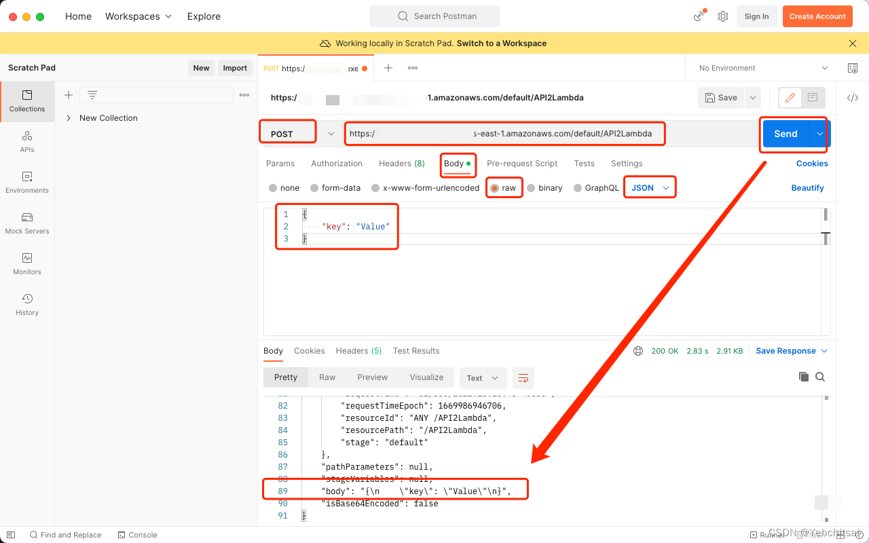Click the Create Account button
This screenshot has height=543, width=869.
coord(817,16)
